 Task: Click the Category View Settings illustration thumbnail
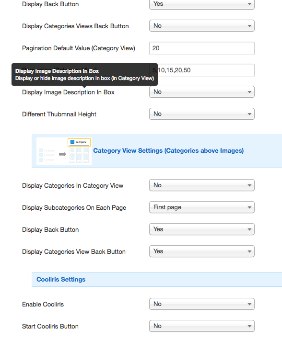pyautogui.click(x=64, y=151)
